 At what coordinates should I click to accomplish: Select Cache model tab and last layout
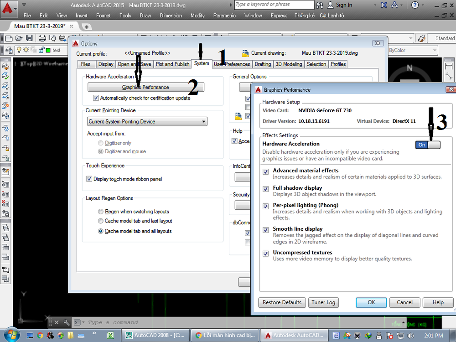[101, 221]
